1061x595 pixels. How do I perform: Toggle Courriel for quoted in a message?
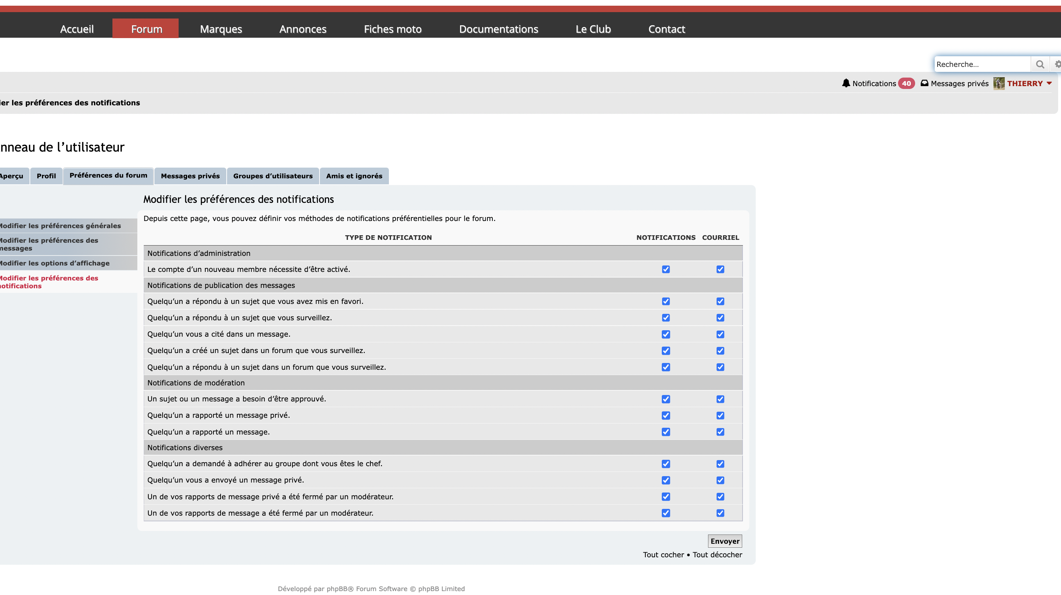coord(720,334)
